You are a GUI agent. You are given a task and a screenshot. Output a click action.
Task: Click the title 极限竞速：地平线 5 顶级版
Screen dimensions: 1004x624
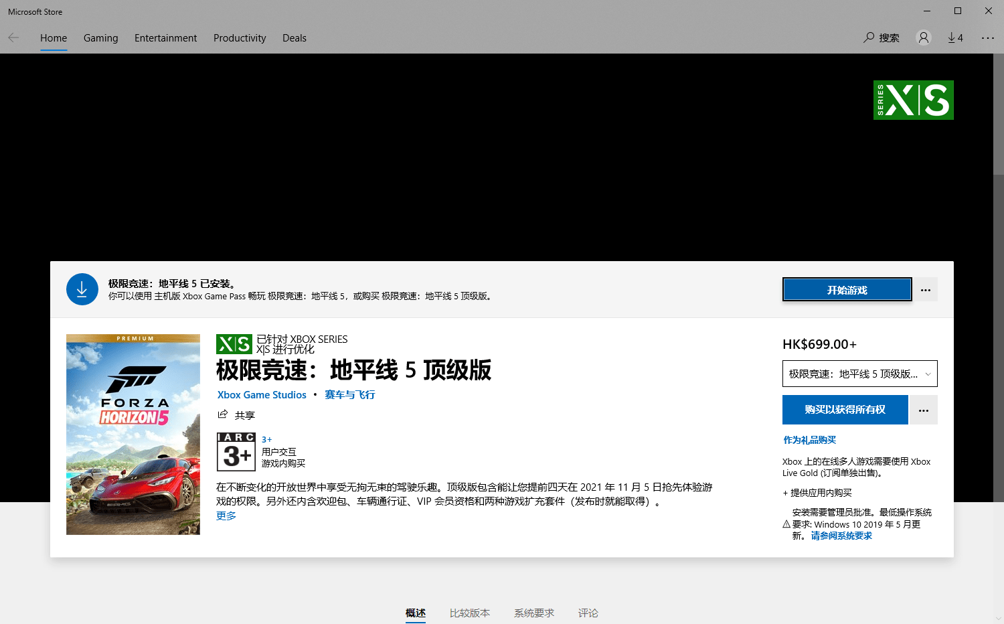click(x=353, y=370)
